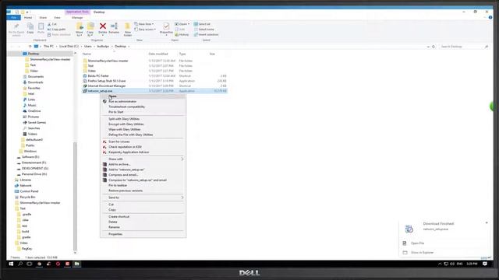Open the New item dropdown
The image size is (499, 280).
coord(144,24)
